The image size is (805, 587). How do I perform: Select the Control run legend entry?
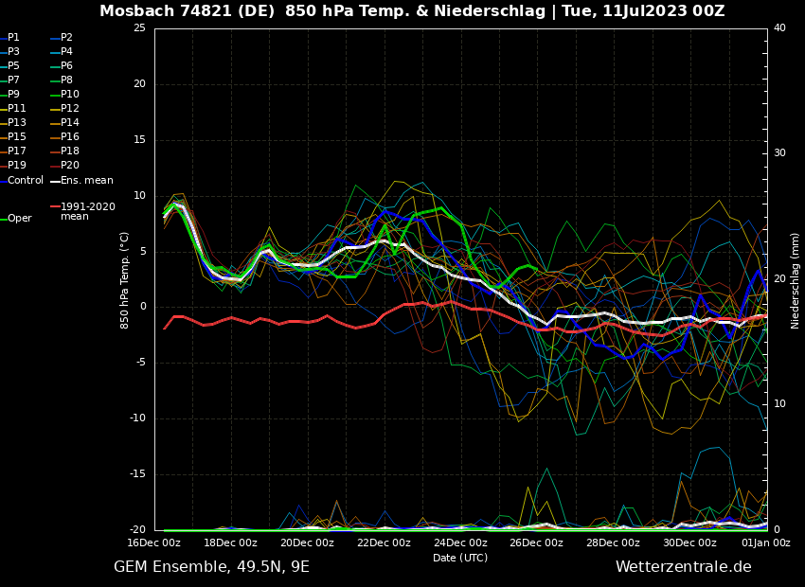[25, 180]
